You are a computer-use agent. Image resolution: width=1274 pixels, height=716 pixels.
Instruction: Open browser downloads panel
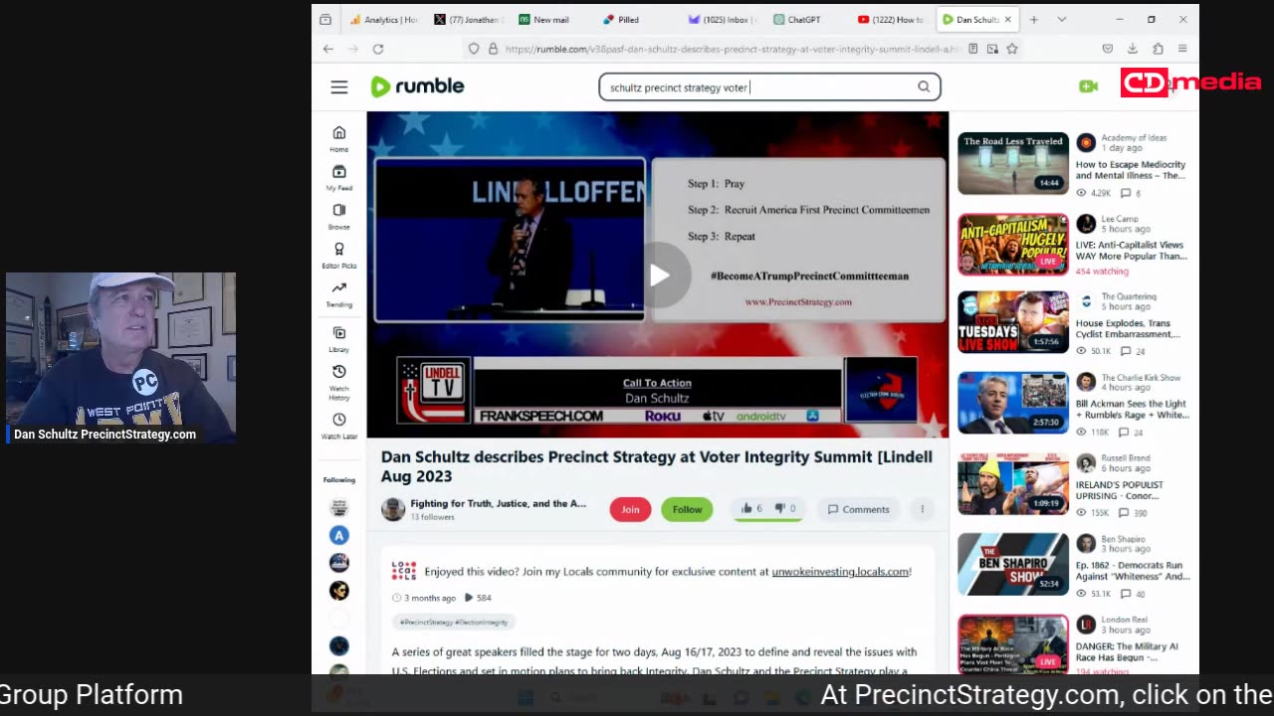coord(1133,49)
